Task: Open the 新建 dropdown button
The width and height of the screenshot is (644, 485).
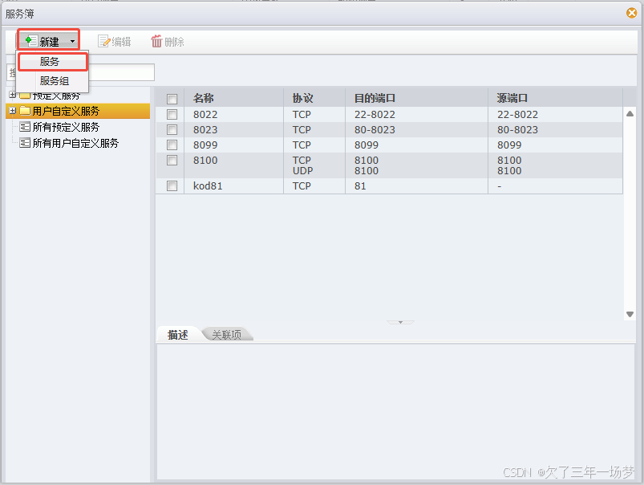Action: [x=48, y=41]
